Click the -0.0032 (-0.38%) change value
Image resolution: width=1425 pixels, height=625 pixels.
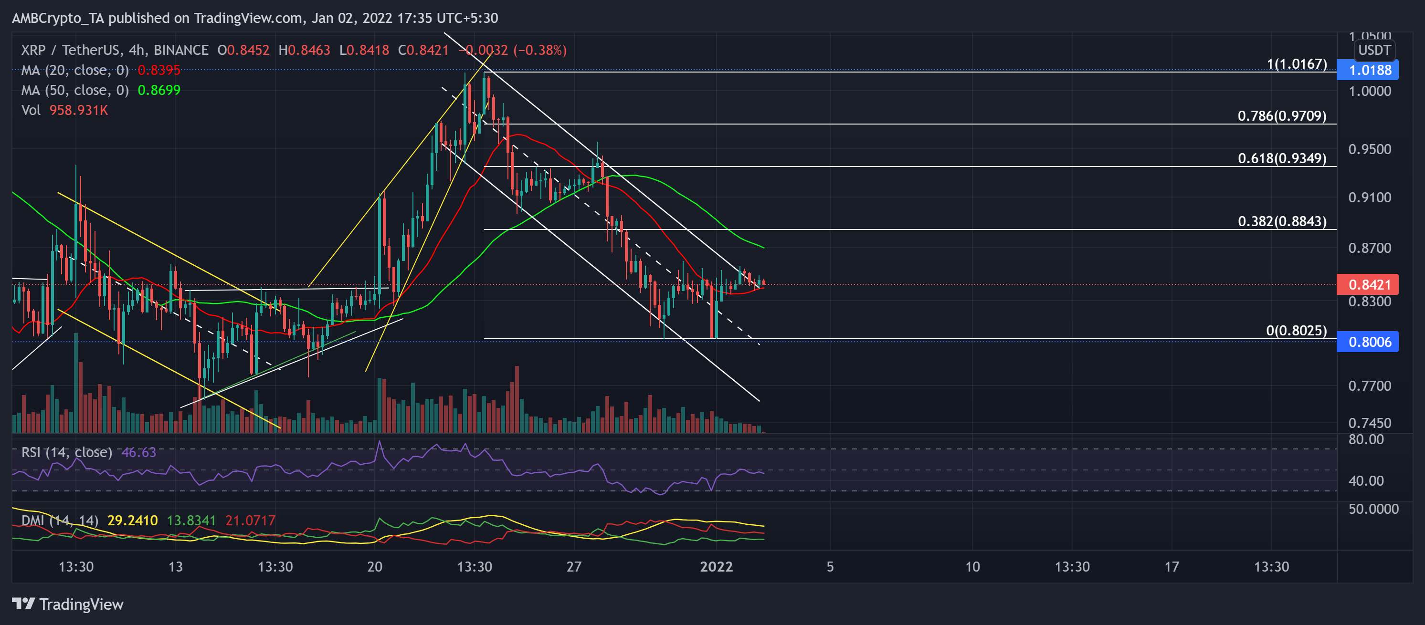pos(512,50)
